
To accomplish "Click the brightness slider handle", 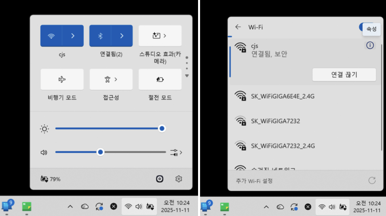I will tap(162, 129).
